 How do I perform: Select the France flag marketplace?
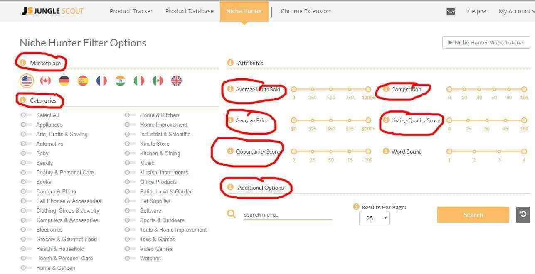tap(101, 81)
